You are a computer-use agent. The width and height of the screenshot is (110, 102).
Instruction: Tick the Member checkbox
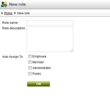[30, 62]
